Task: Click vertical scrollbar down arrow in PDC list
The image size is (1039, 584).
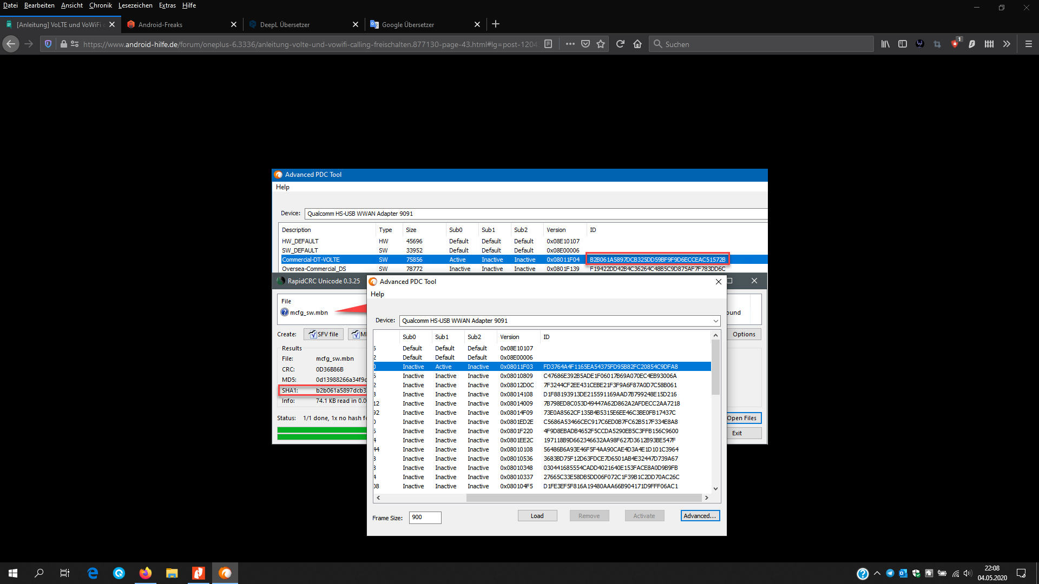Action: pyautogui.click(x=715, y=488)
